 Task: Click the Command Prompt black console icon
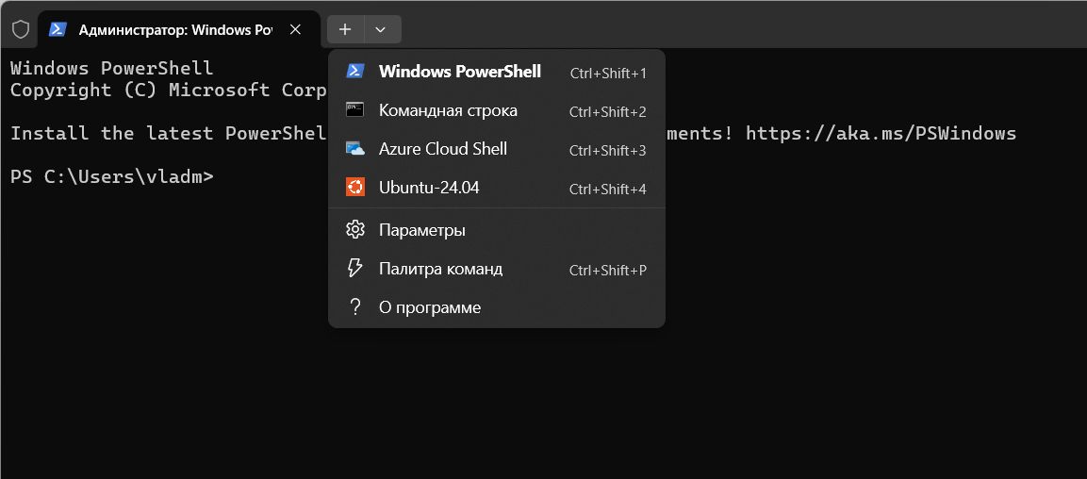354,110
